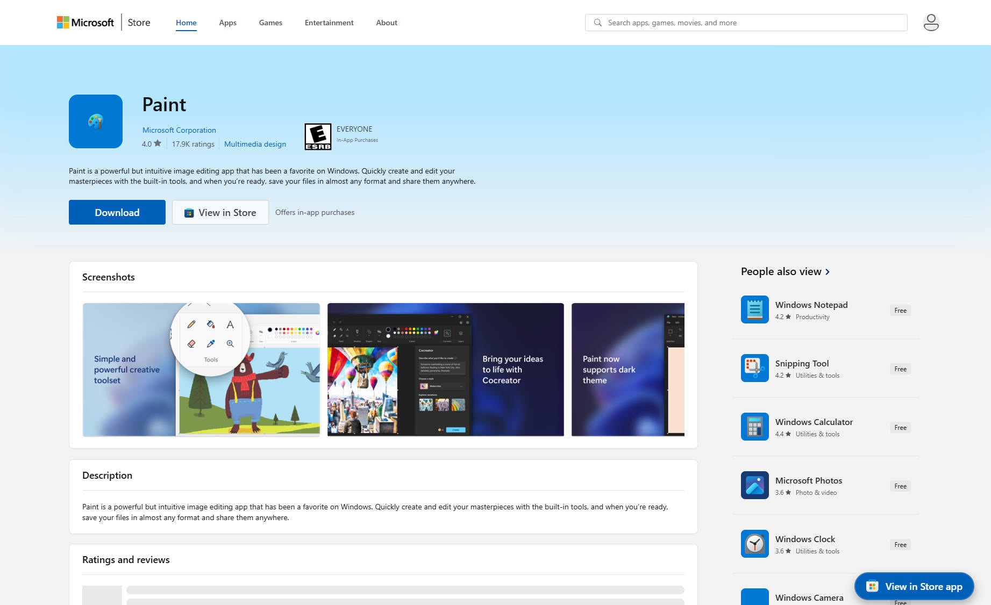This screenshot has height=605, width=991.
Task: Click the Microsoft logo in header
Action: (85, 23)
